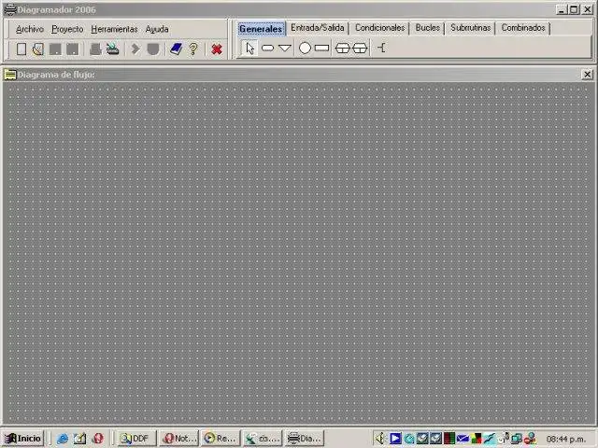Click the quick launch icon next to Internet Explorer
Viewport: 598px width, 448px height.
click(x=79, y=439)
